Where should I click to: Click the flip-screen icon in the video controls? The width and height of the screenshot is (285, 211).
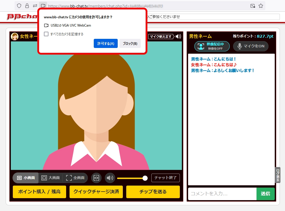click(96, 178)
